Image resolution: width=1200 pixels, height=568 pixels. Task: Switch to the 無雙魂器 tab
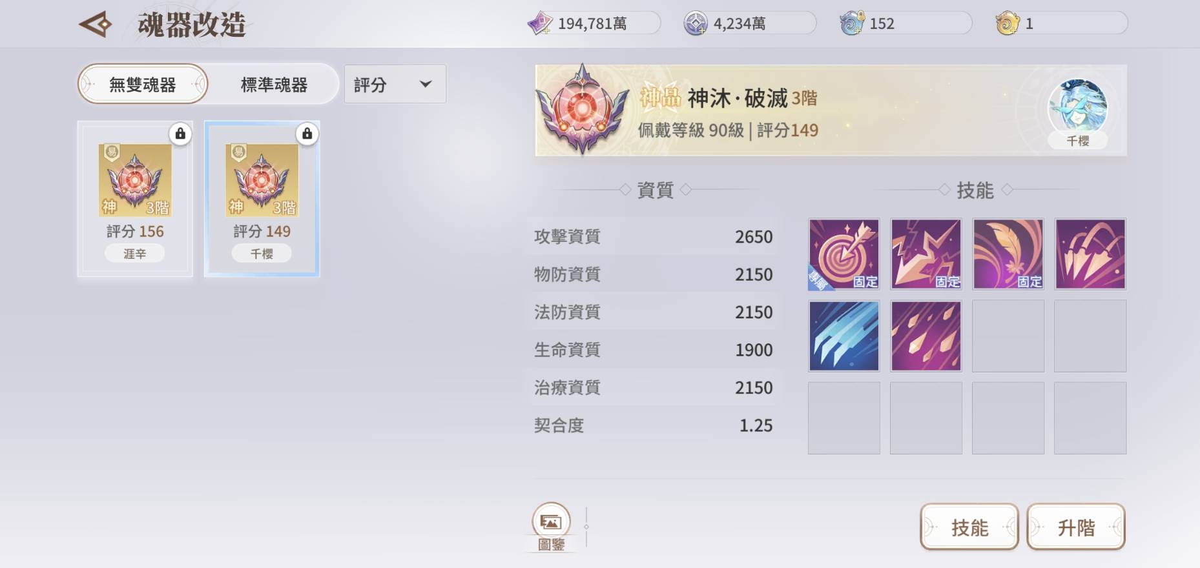coord(143,84)
